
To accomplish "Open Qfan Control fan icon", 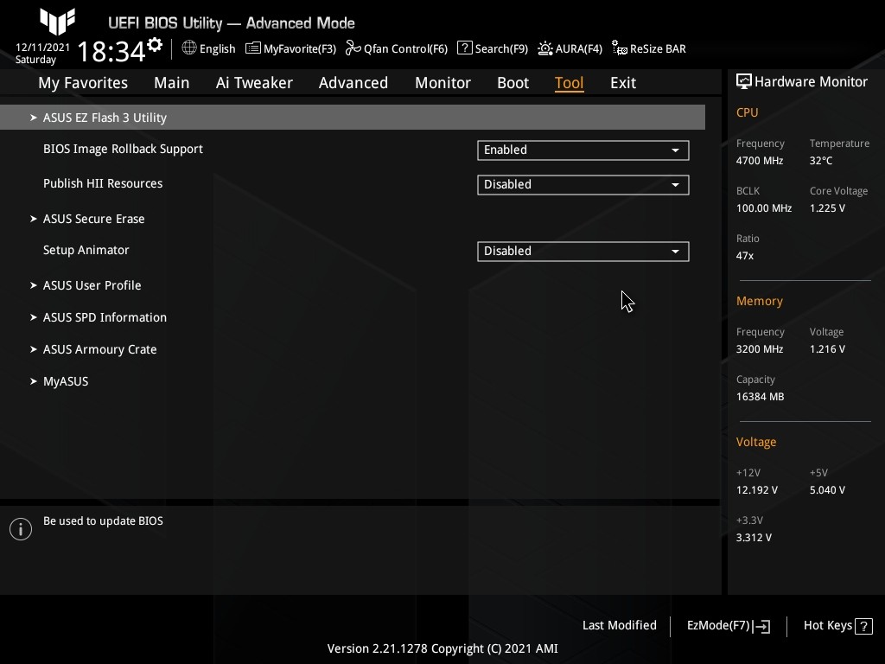I will [353, 48].
